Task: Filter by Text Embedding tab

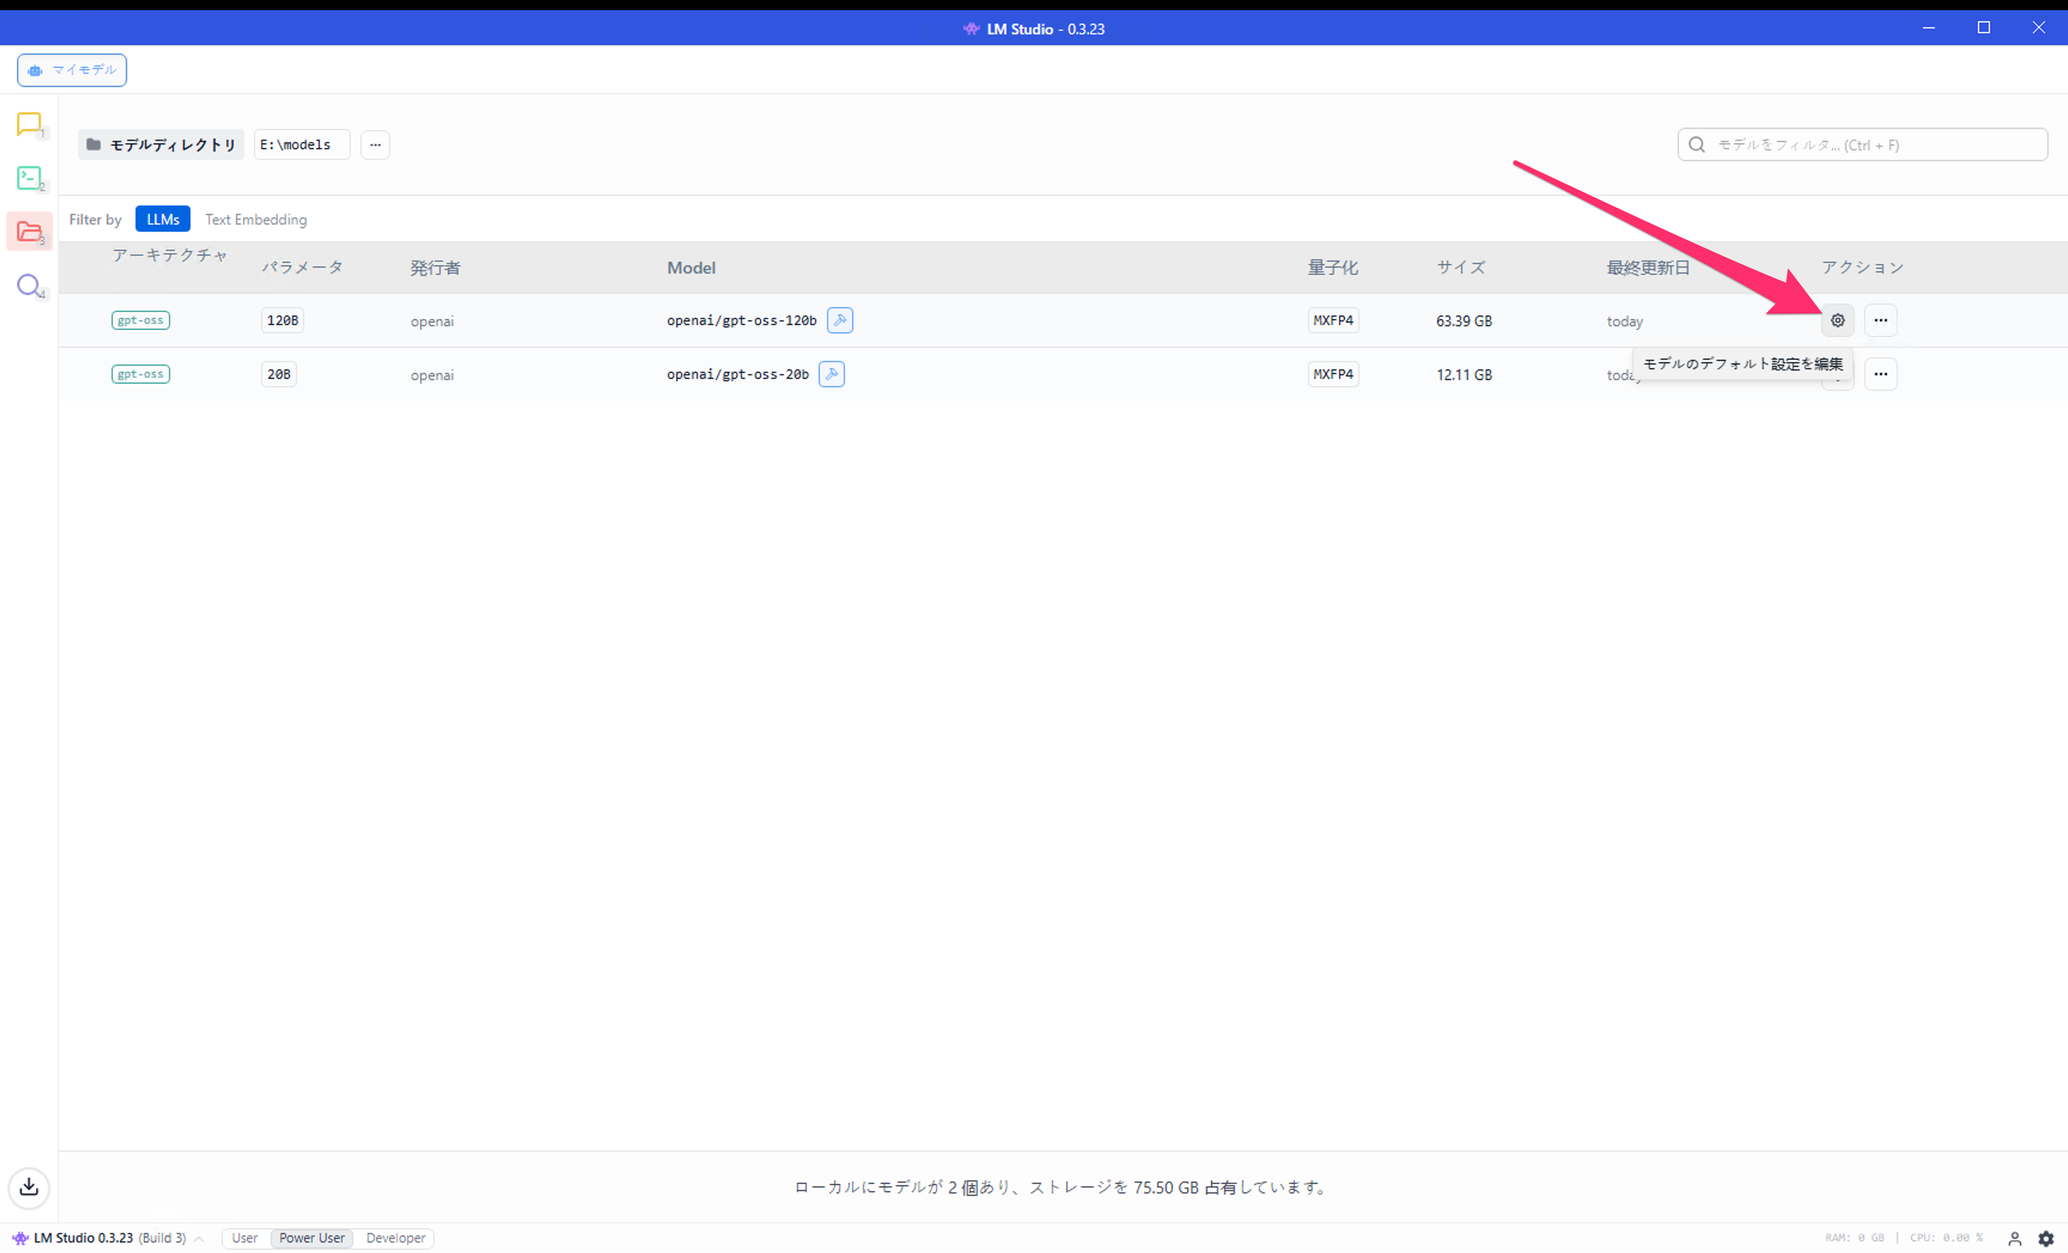Action: tap(256, 219)
